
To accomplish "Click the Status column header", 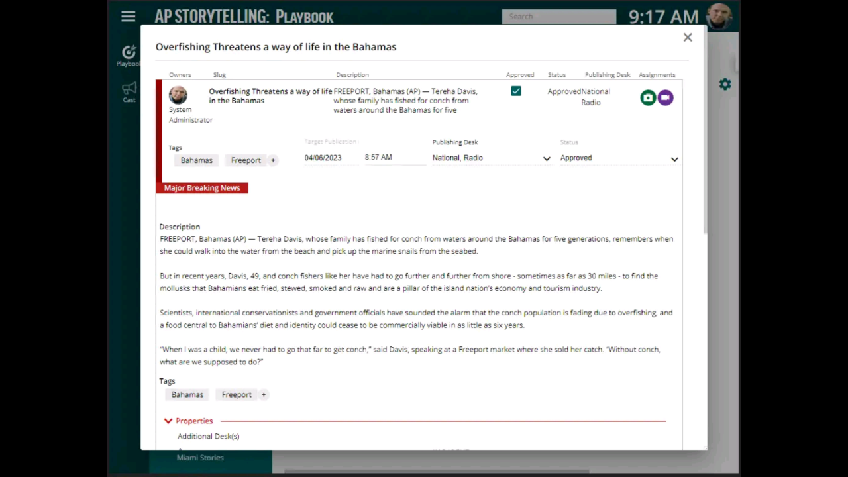I will click(556, 75).
